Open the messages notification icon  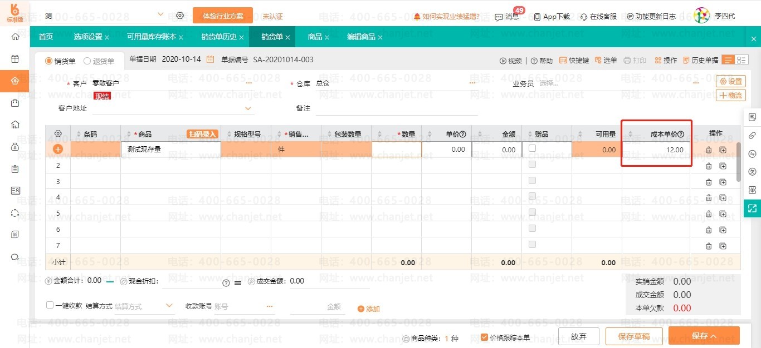tap(499, 17)
